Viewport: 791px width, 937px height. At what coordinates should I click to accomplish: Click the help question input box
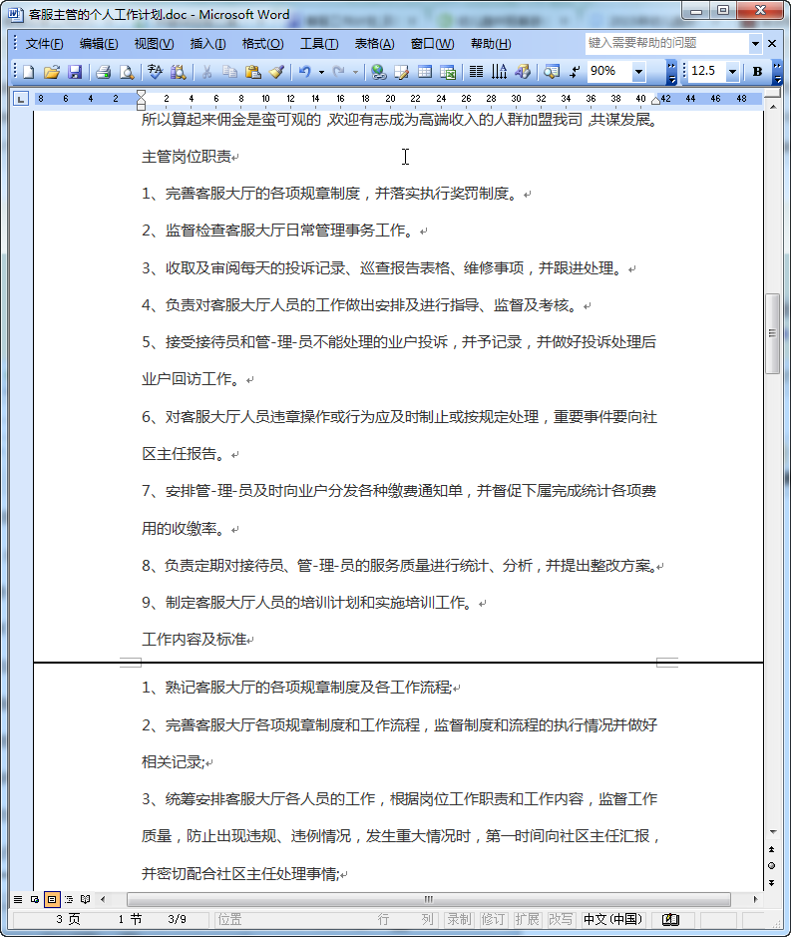click(665, 44)
